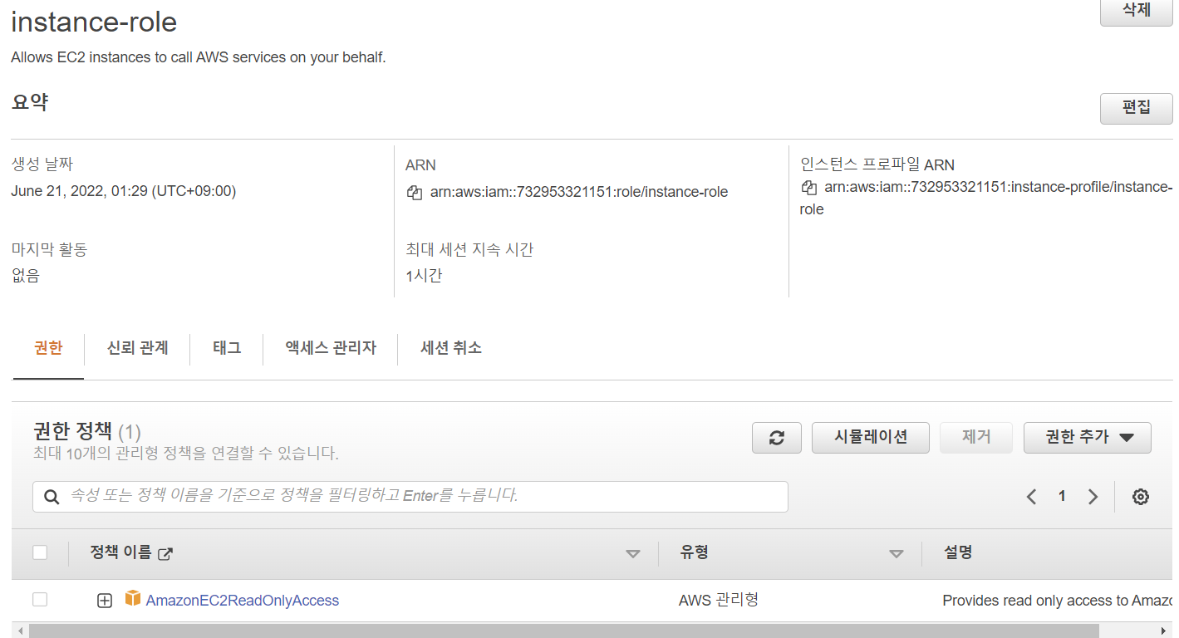This screenshot has height=638, width=1179.
Task: Open the 권한 추가 dropdown
Action: (1088, 438)
